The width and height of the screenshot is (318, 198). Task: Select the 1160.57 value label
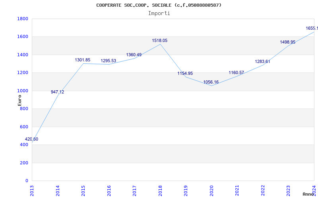237,72
